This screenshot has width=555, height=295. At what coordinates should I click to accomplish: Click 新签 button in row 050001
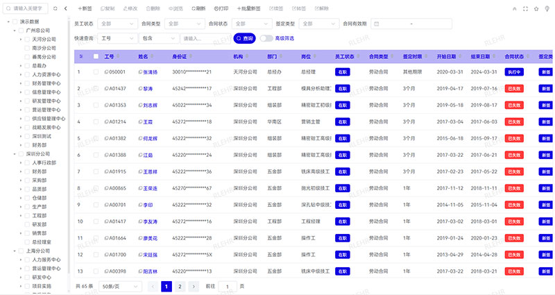click(546, 72)
